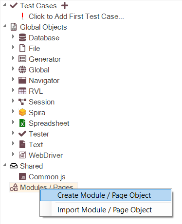Expand the Database node
Screen dimensions: 182x224
tap(13, 36)
